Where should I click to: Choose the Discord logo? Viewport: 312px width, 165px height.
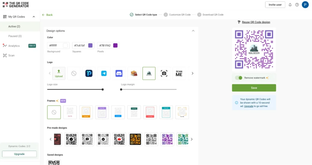[x=119, y=73]
